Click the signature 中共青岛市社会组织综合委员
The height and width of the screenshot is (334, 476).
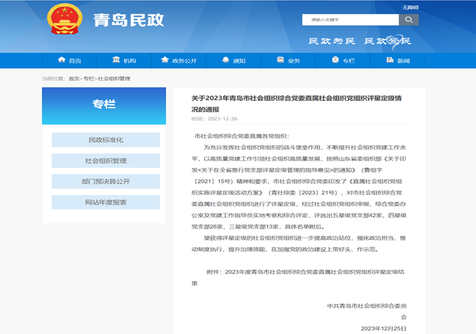click(366, 306)
